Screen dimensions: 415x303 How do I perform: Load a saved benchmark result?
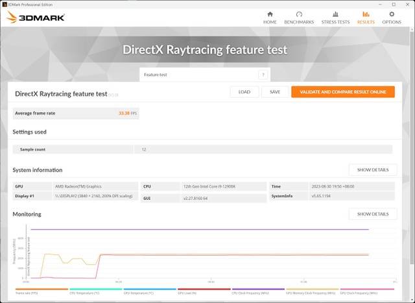244,92
